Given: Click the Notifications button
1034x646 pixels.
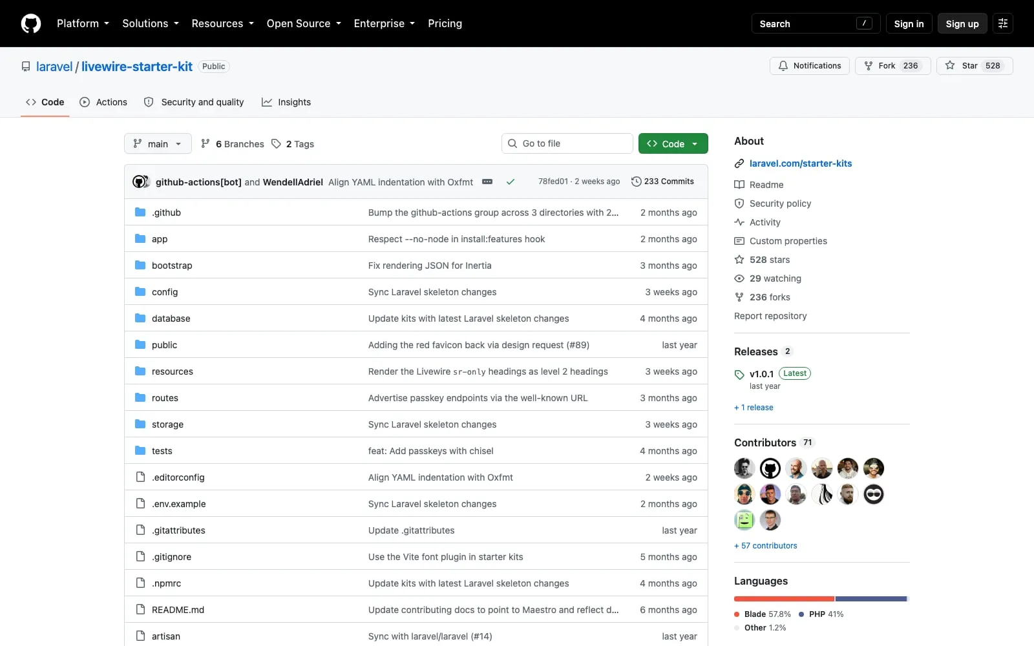Looking at the screenshot, I should coord(810,66).
